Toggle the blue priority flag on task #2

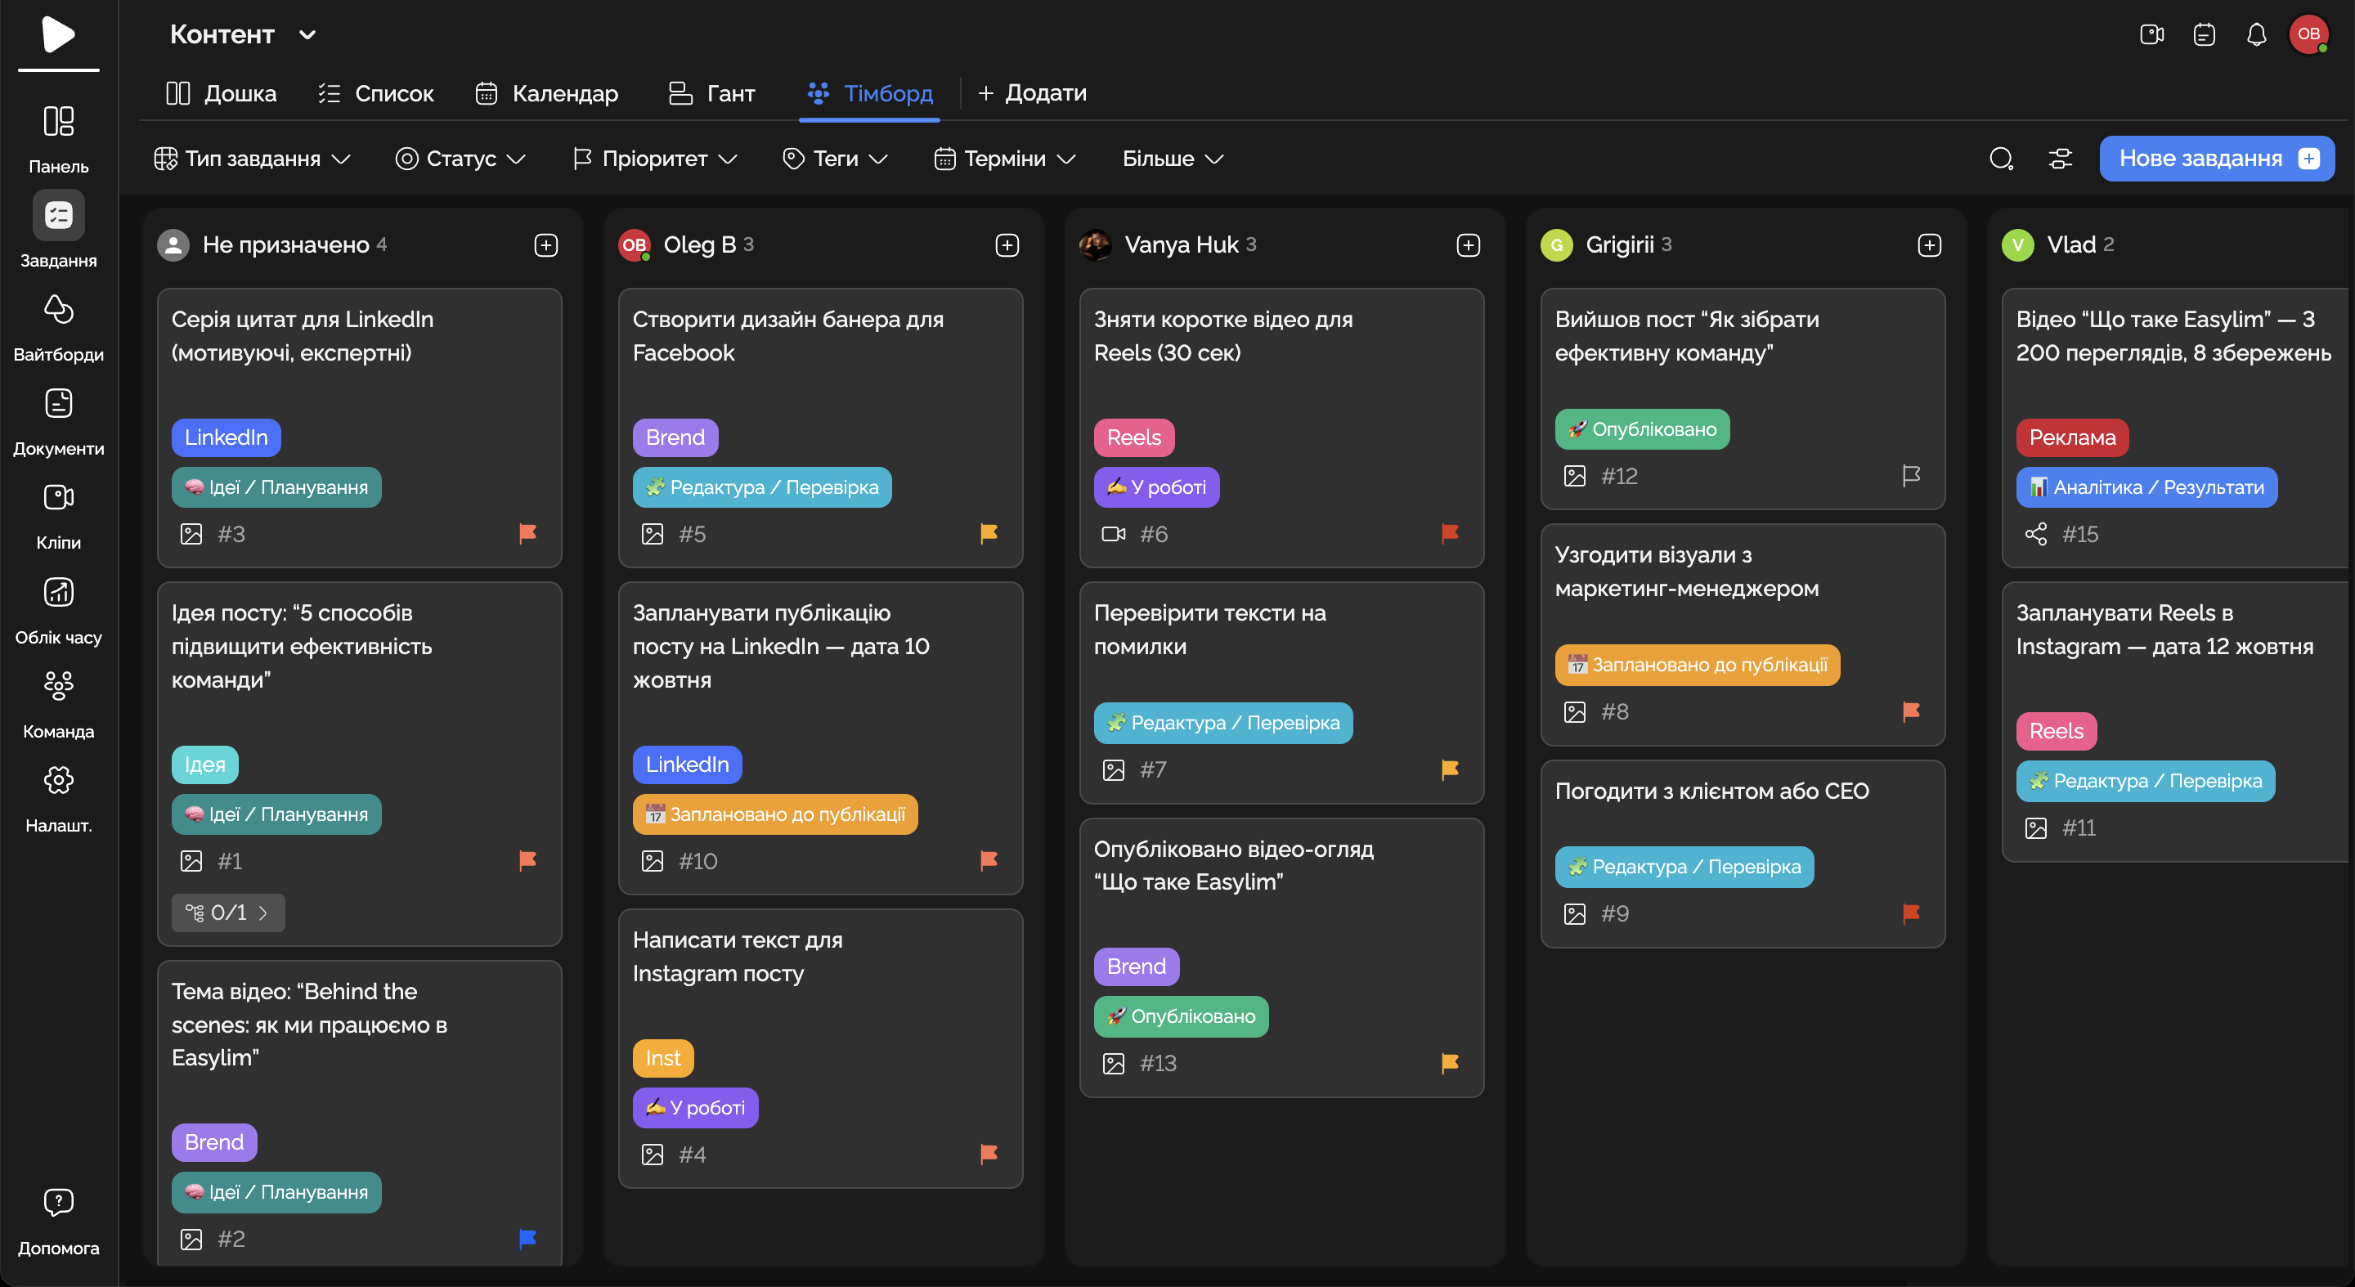527,1239
